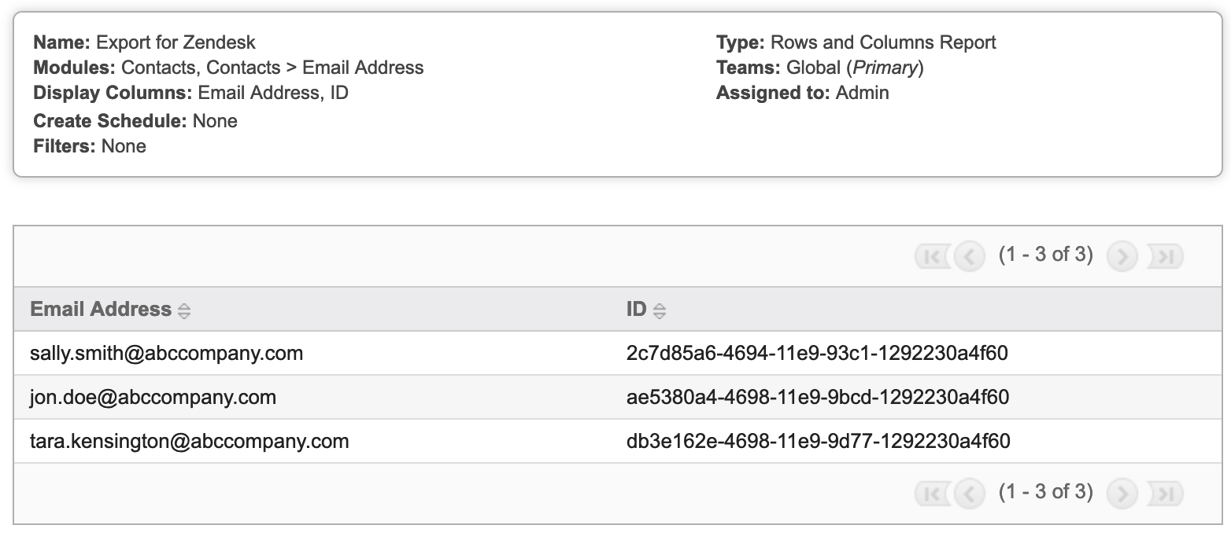Image resolution: width=1231 pixels, height=536 pixels.
Task: Click next page arrow in bottom pagination
Action: (1122, 494)
